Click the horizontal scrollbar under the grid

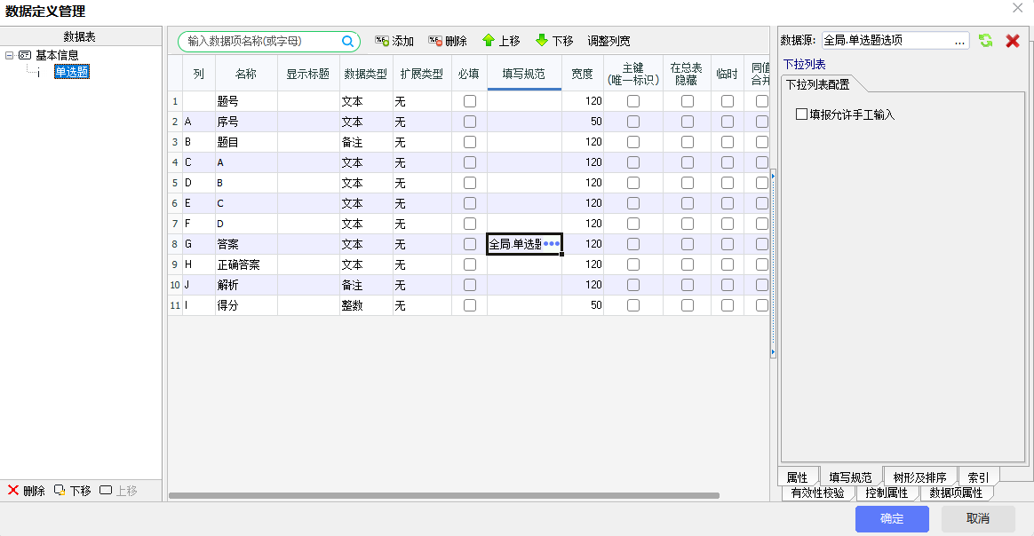click(x=444, y=495)
